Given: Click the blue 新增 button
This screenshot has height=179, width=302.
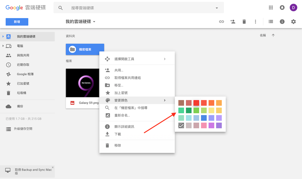Looking at the screenshot, I should coord(17,22).
